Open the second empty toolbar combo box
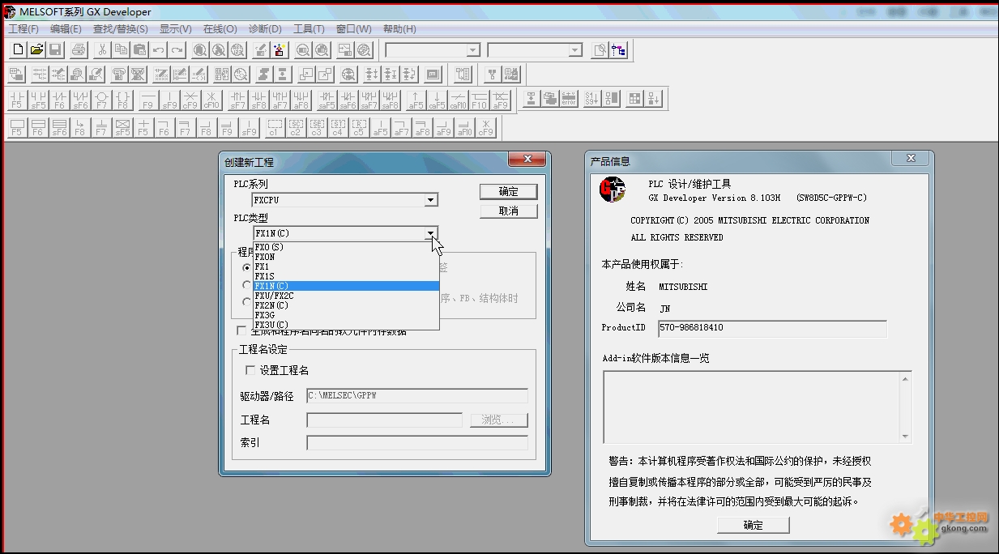 pyautogui.click(x=575, y=50)
